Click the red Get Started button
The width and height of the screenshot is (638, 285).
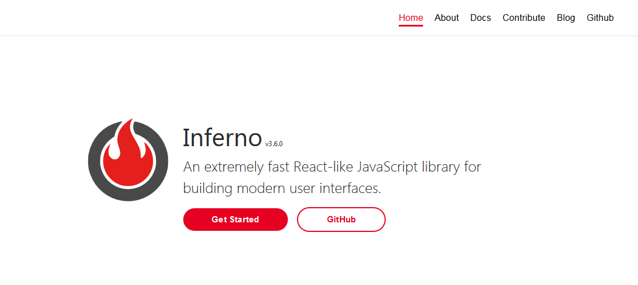[235, 220]
